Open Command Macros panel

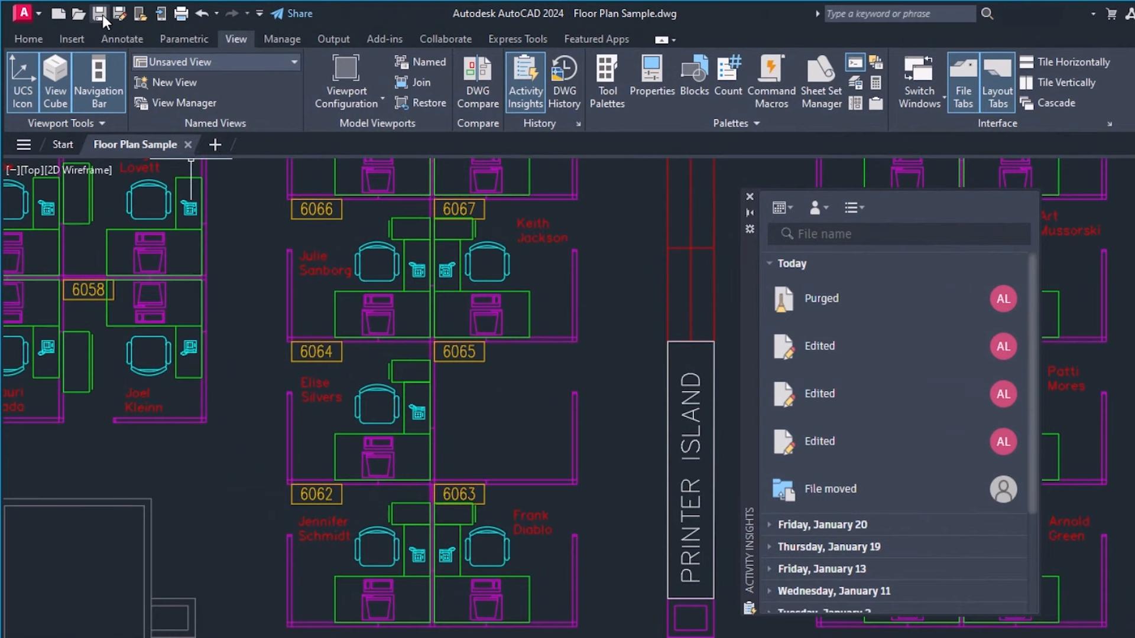770,82
